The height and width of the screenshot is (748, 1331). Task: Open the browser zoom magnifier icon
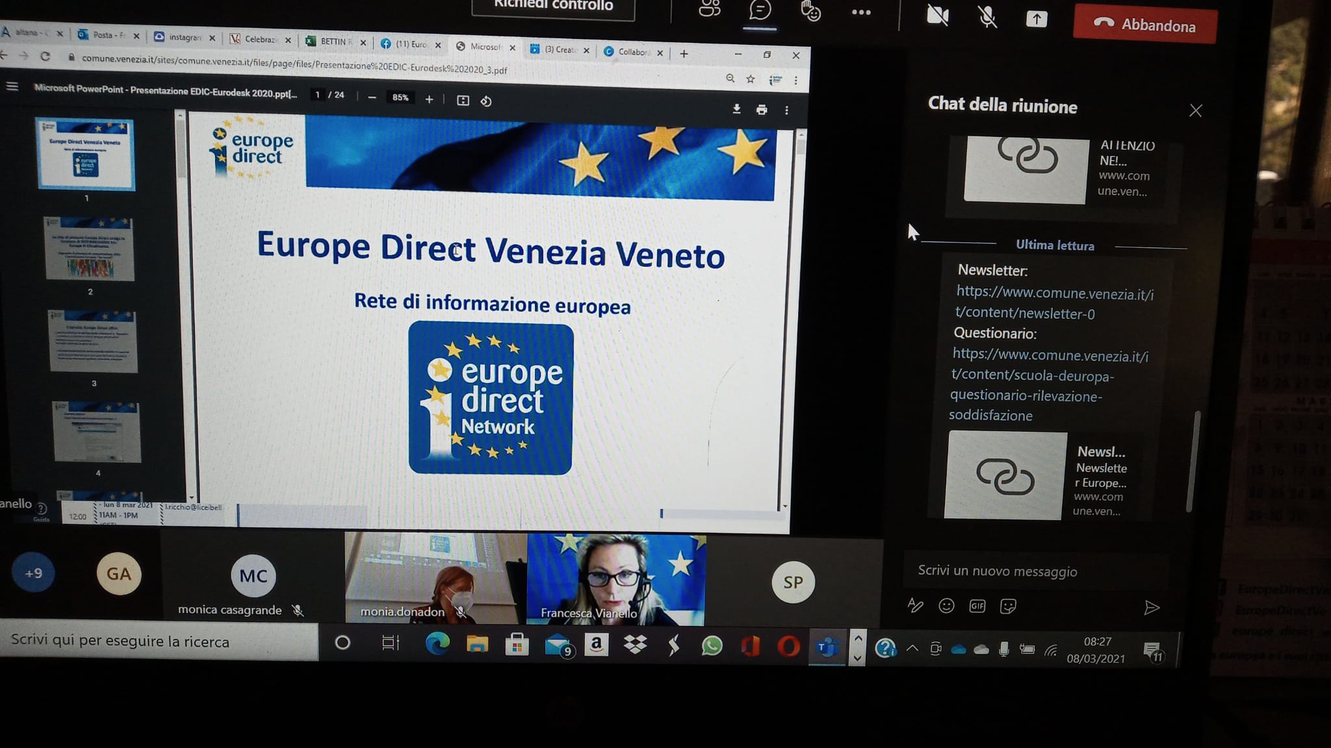730,78
